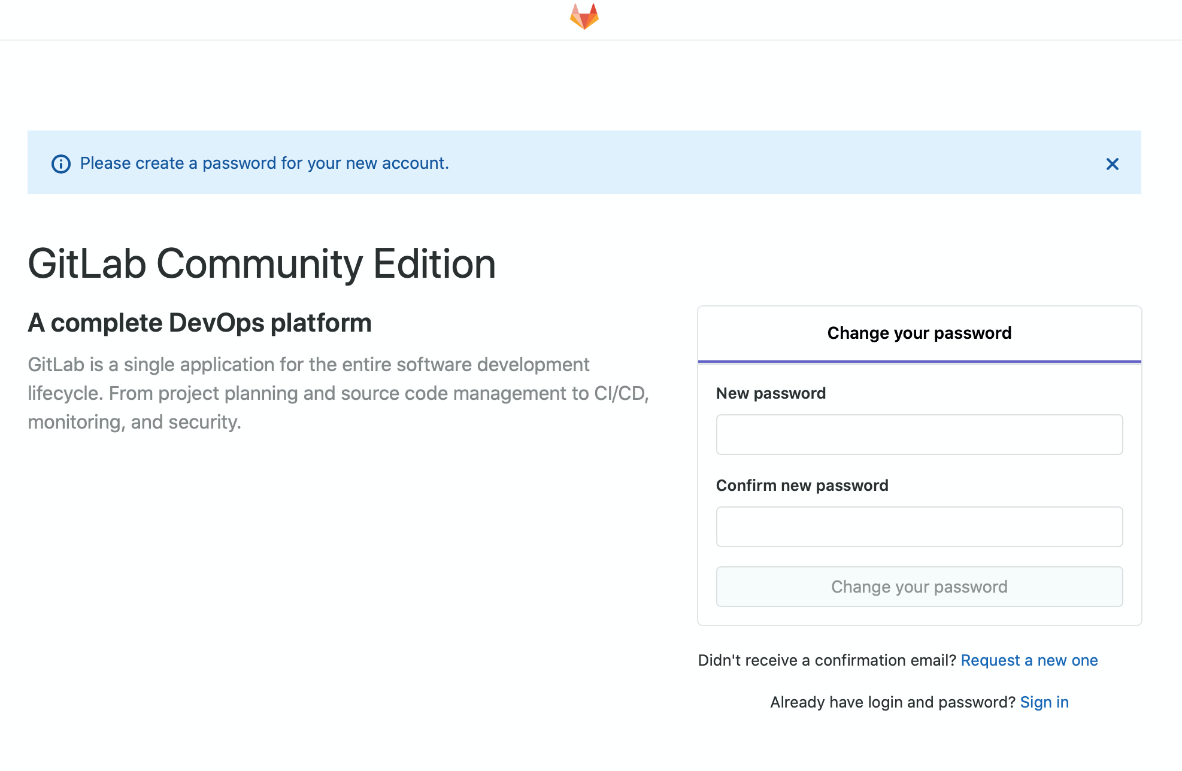This screenshot has width=1182, height=771.
Task: Click inside the Confirm new password field
Action: coord(919,527)
